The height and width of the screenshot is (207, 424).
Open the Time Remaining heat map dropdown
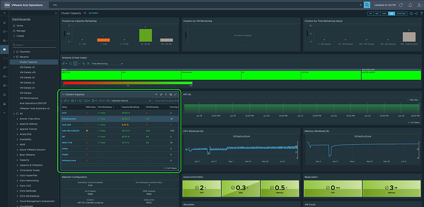[107, 63]
